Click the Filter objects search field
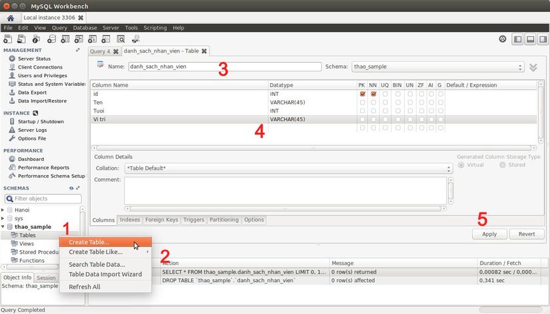The width and height of the screenshot is (550, 314). point(43,198)
